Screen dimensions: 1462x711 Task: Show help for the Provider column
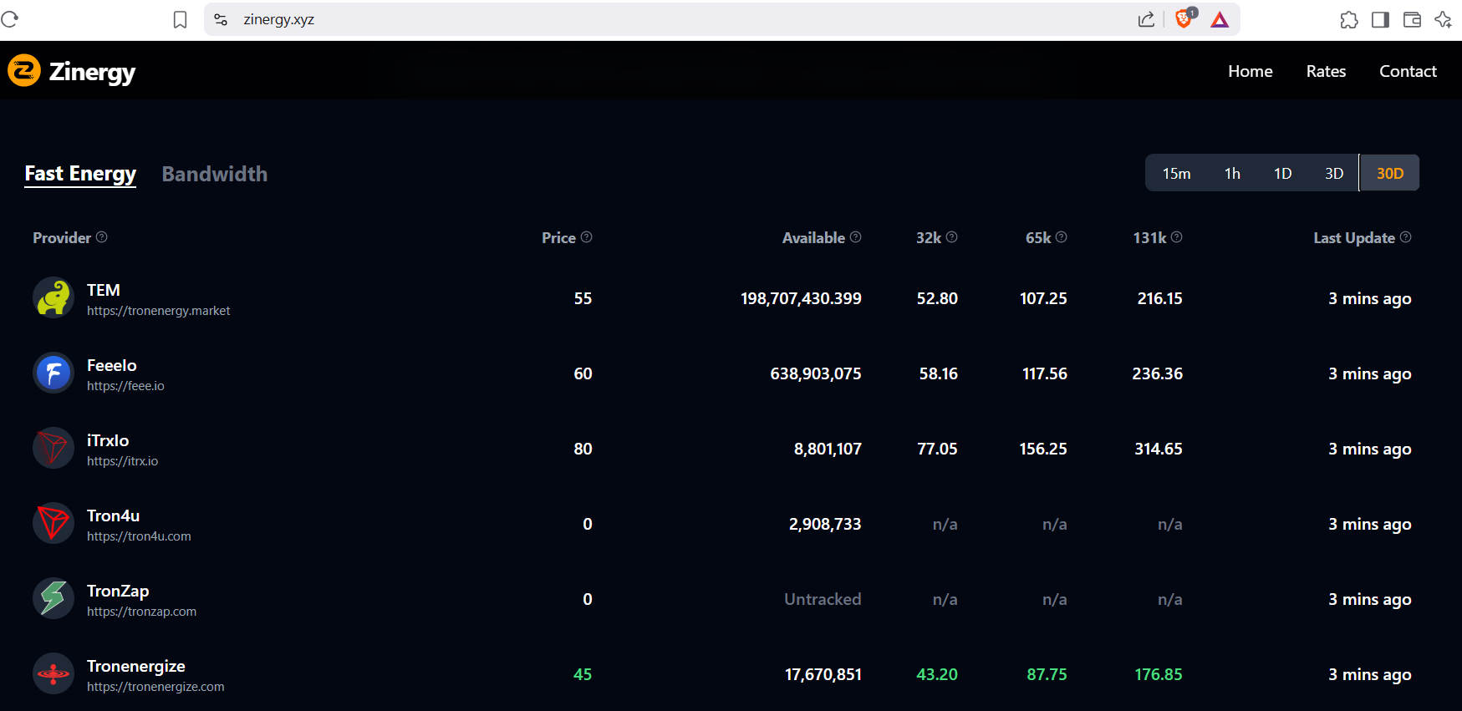pyautogui.click(x=102, y=237)
